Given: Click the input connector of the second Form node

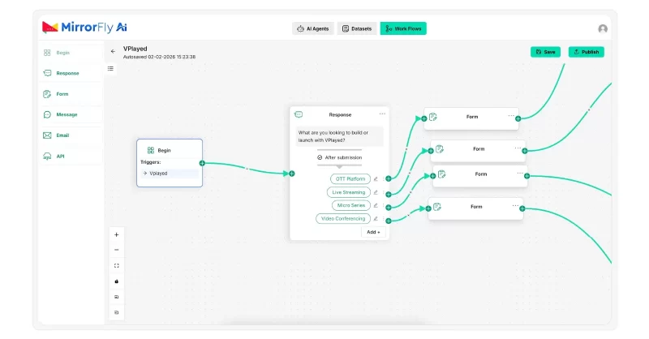Looking at the screenshot, I should pyautogui.click(x=431, y=151).
